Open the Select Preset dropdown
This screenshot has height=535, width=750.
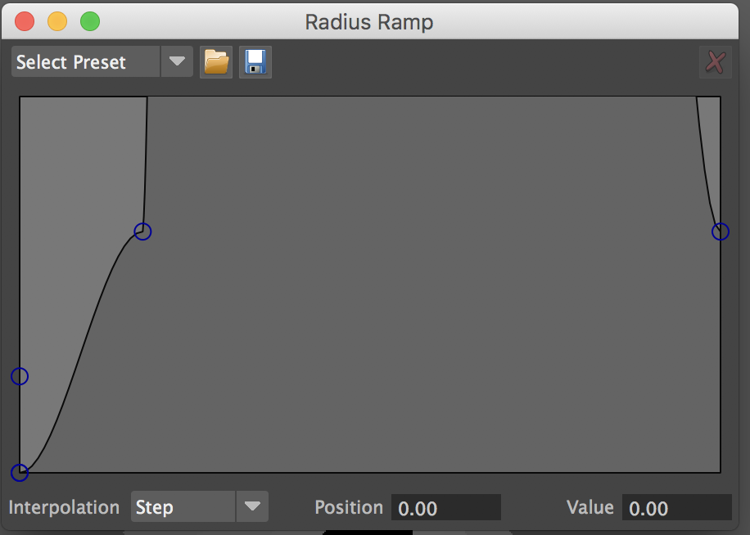(x=86, y=62)
